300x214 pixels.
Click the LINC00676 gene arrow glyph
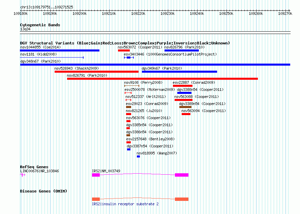(x=23, y=175)
